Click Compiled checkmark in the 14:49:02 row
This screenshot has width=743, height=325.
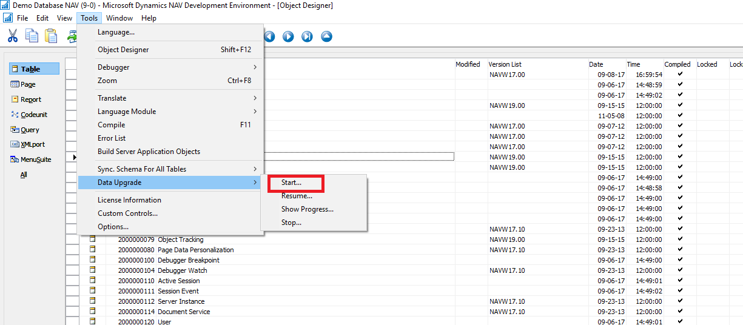click(680, 95)
